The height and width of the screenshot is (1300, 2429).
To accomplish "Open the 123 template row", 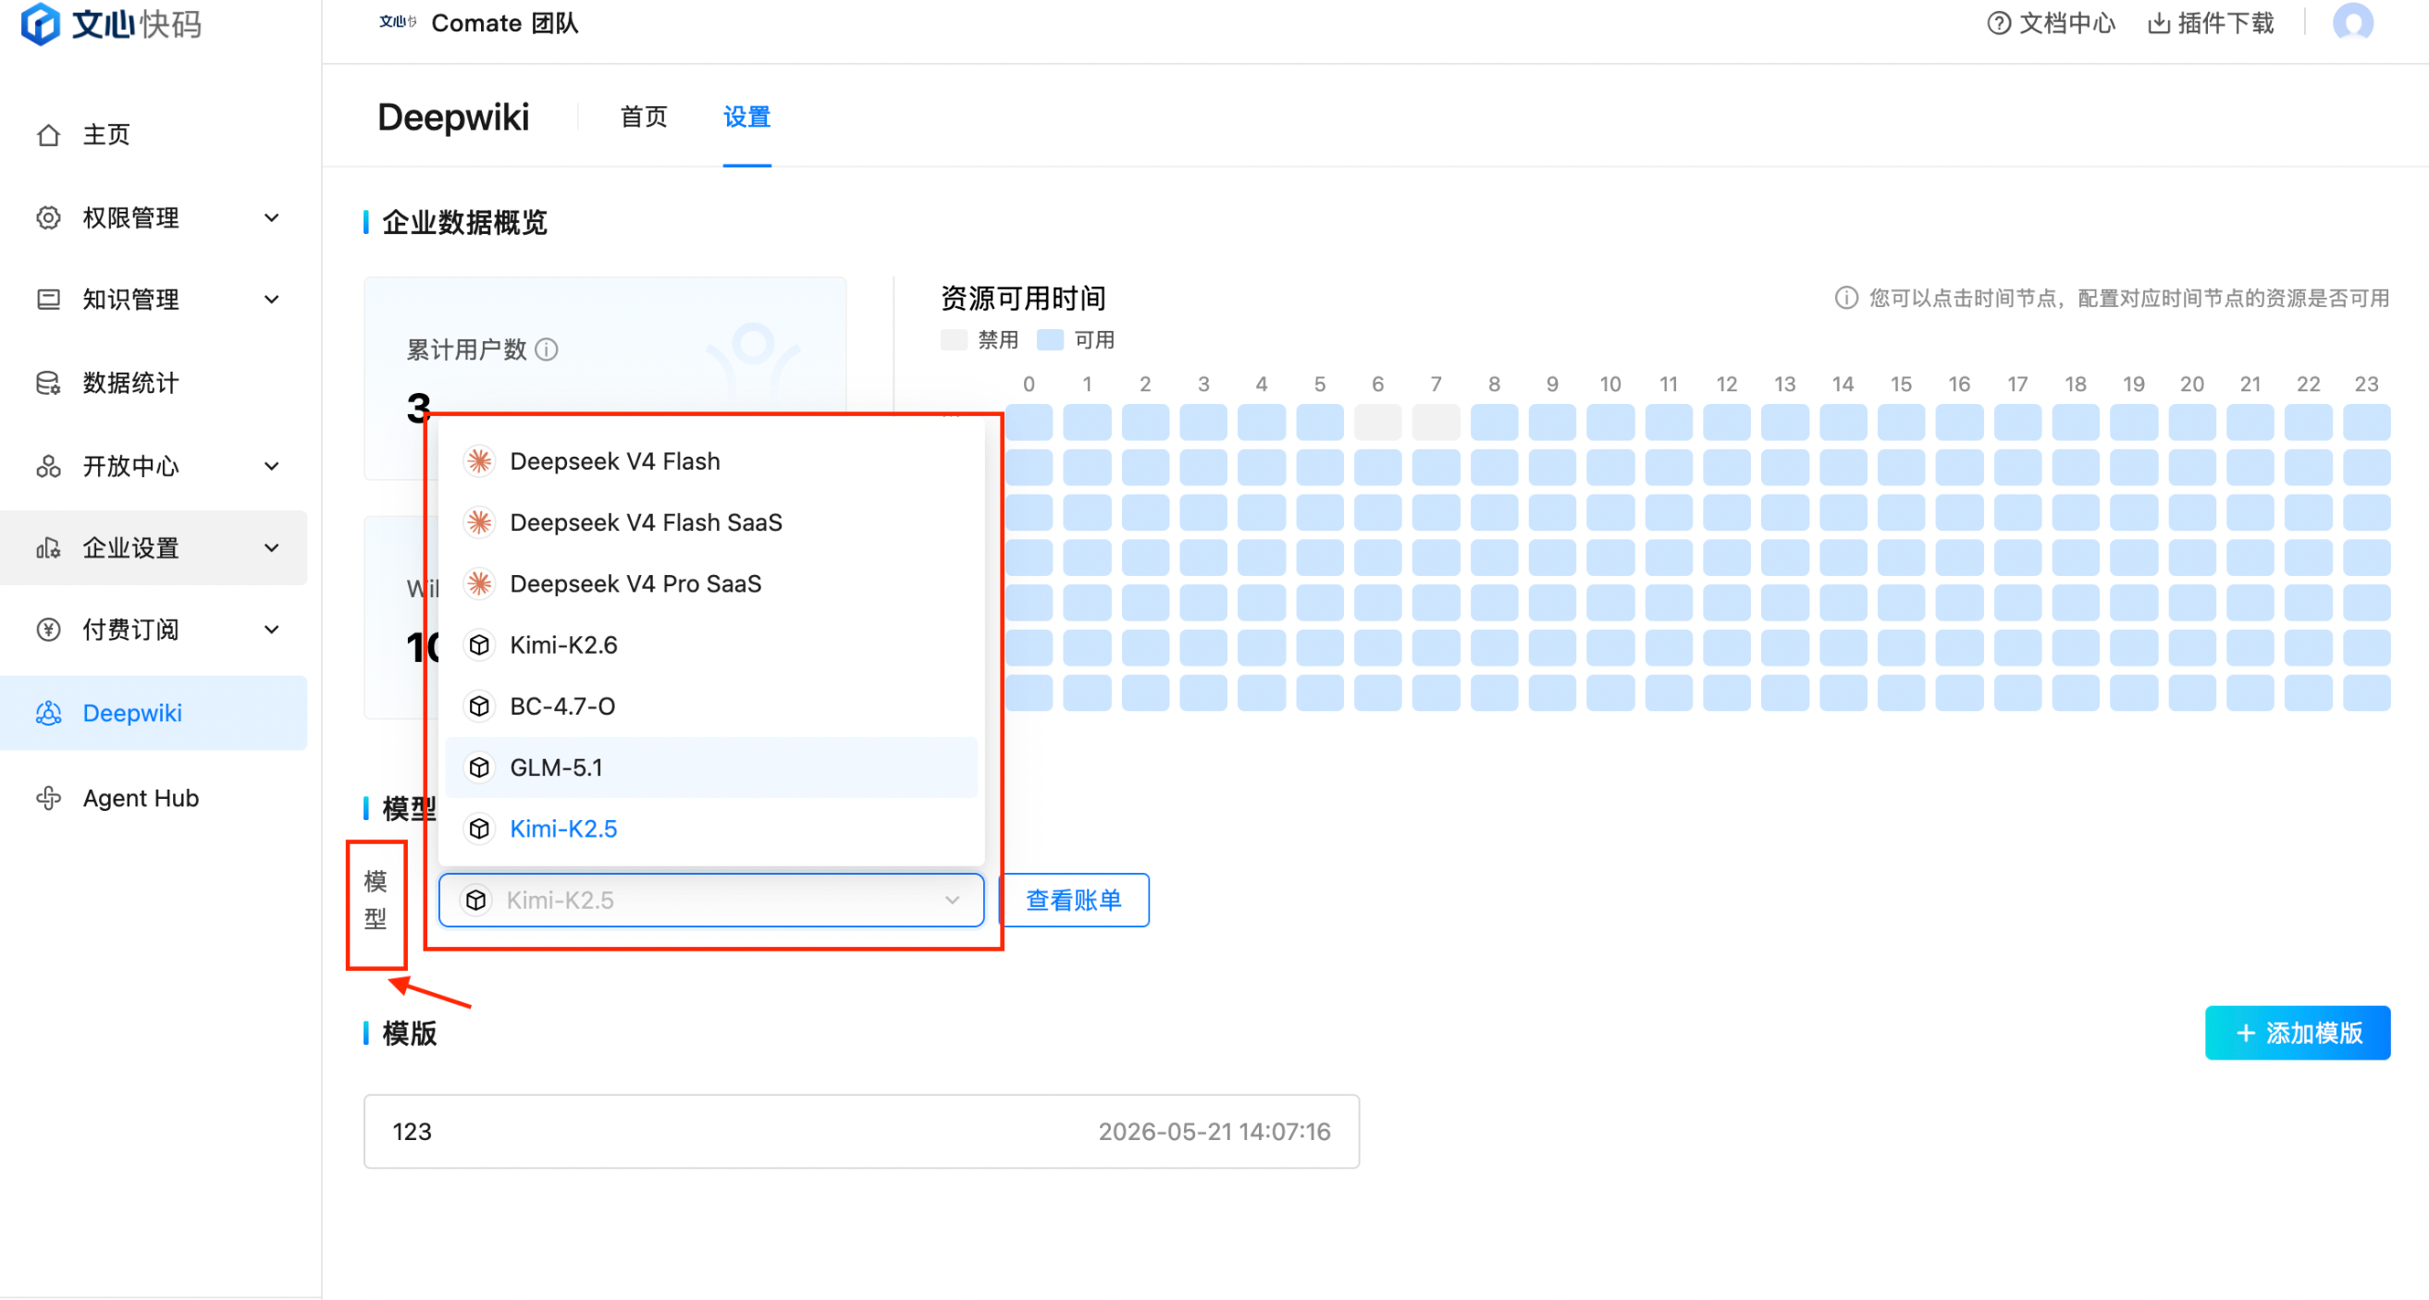I will pos(861,1131).
